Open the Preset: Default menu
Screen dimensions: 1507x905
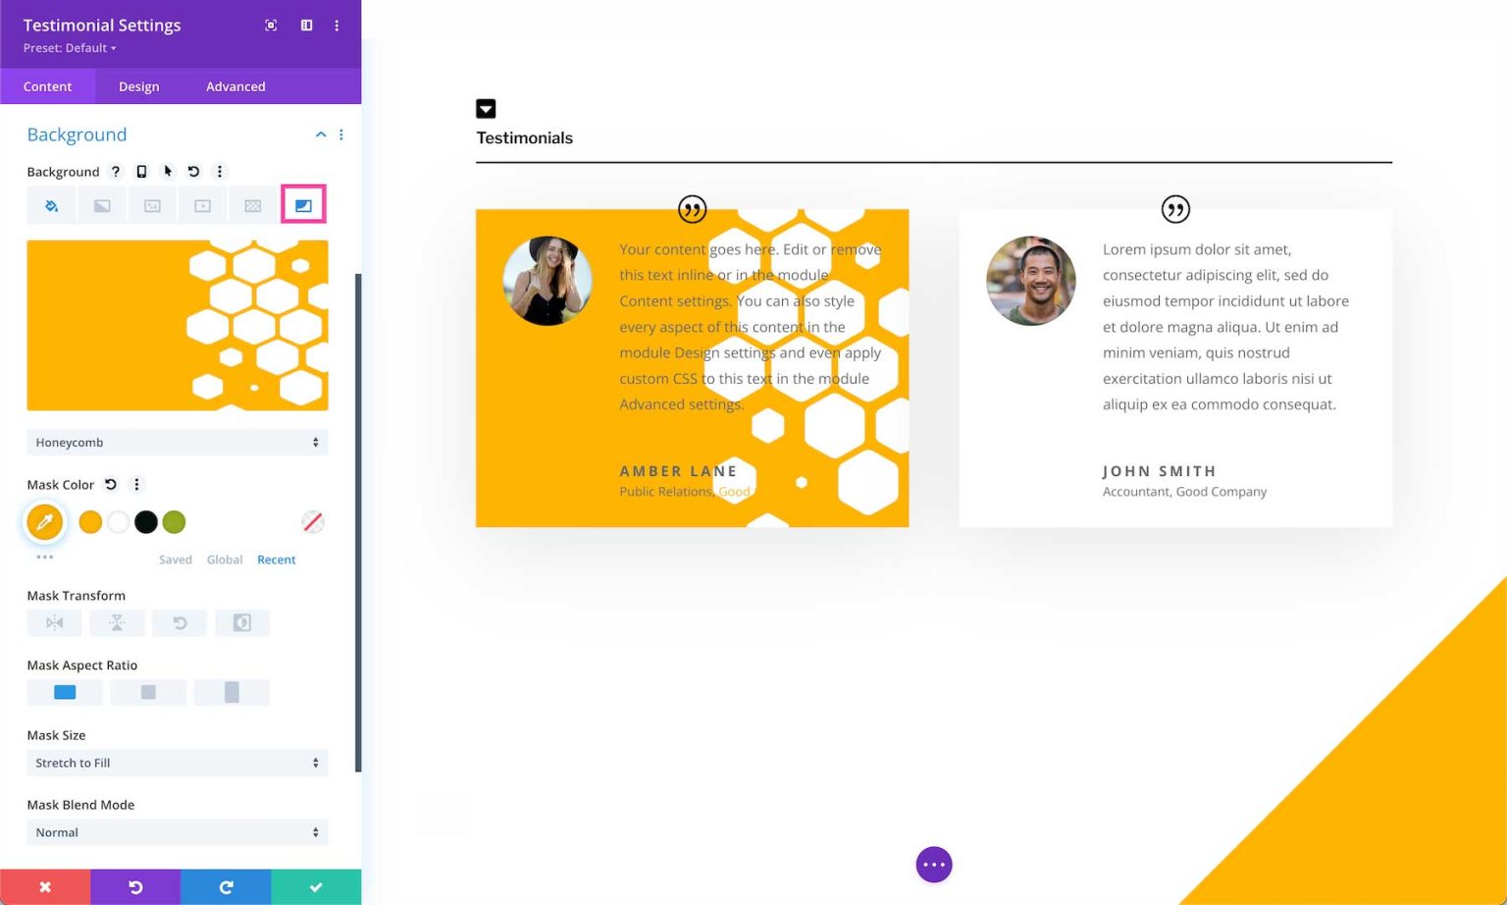coord(69,48)
